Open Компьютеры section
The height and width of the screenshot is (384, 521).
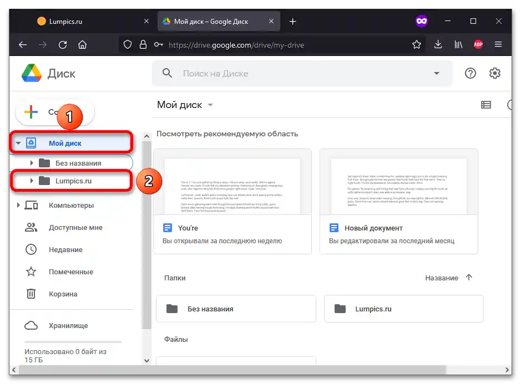71,206
